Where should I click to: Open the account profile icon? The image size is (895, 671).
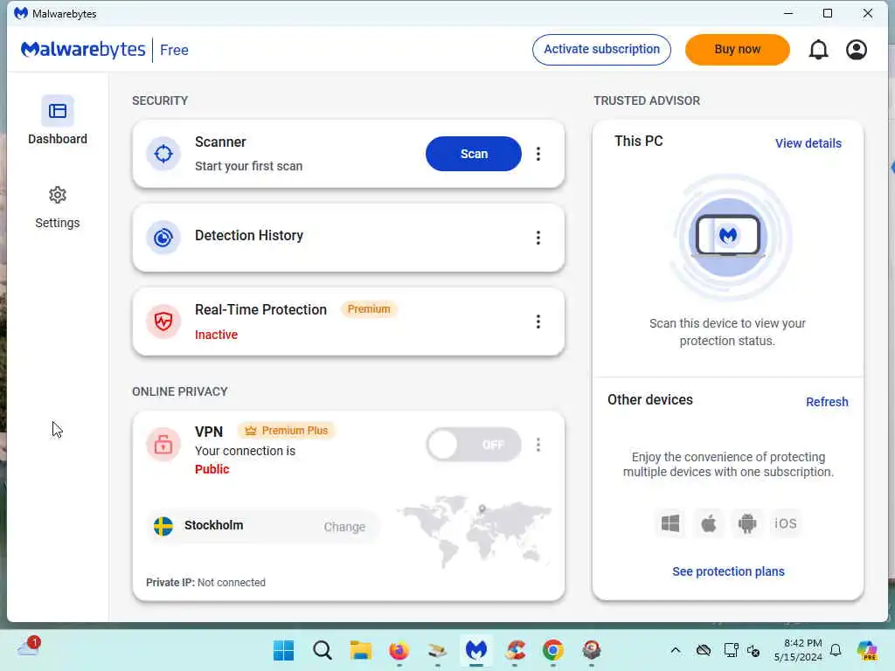(857, 50)
